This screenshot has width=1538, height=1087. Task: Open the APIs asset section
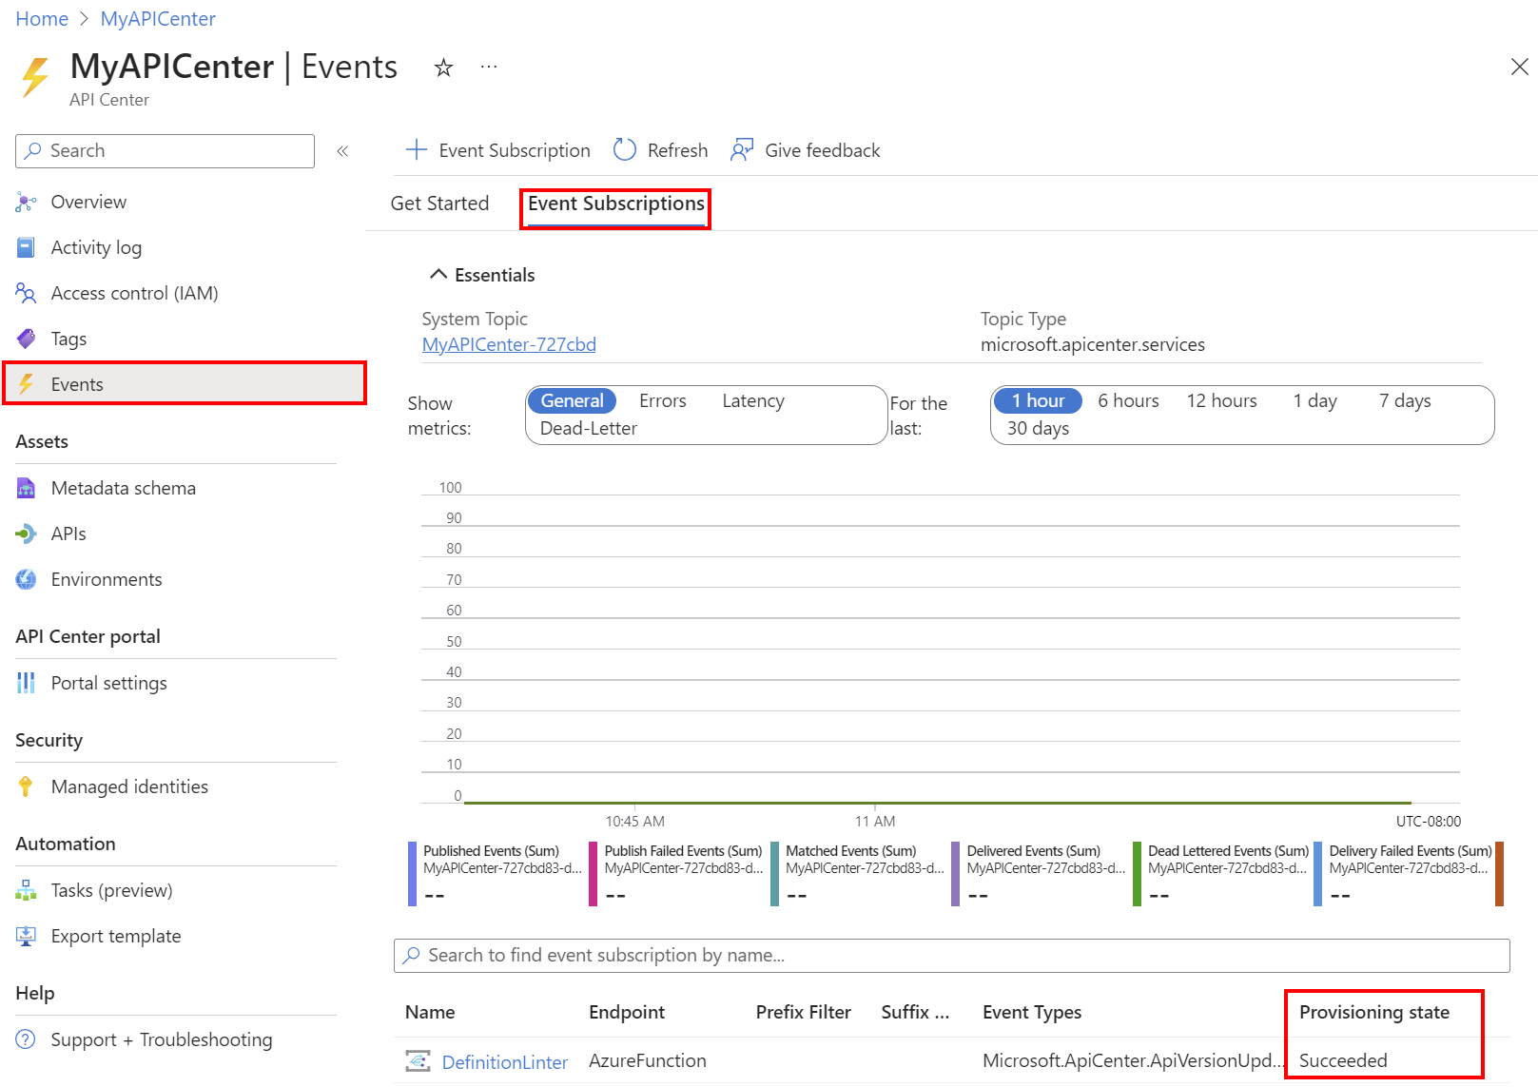[x=68, y=533]
